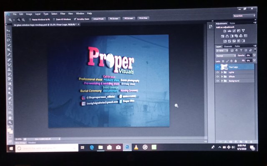Open the Image menu
This screenshot has height=166, width=267.
[x=29, y=14]
